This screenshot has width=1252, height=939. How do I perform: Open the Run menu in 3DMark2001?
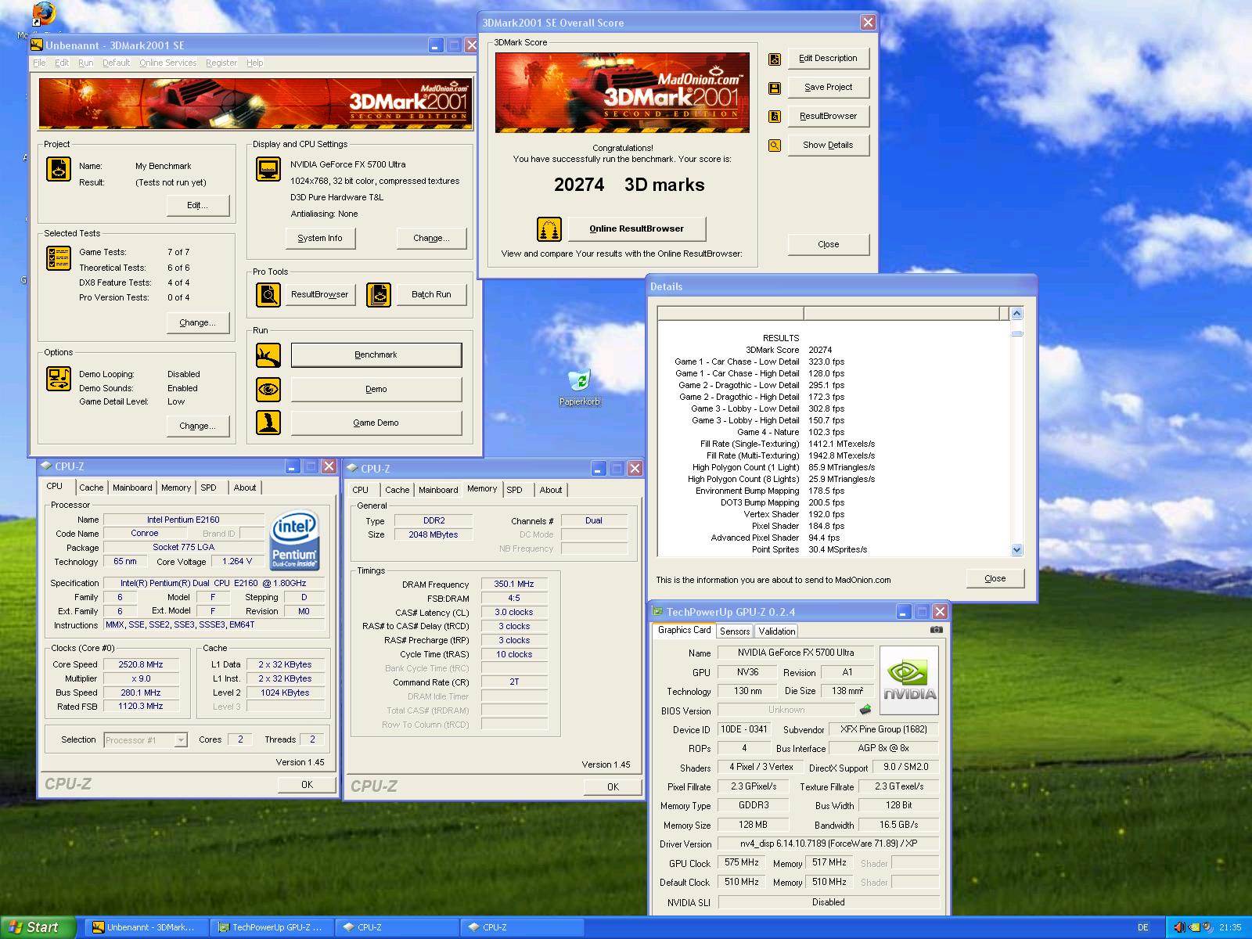85,63
